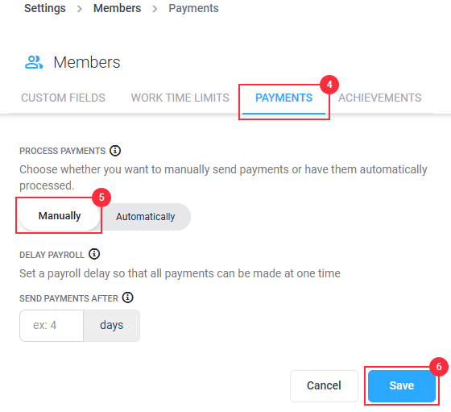Click the red step 4 badge
451x412 pixels.
(329, 85)
